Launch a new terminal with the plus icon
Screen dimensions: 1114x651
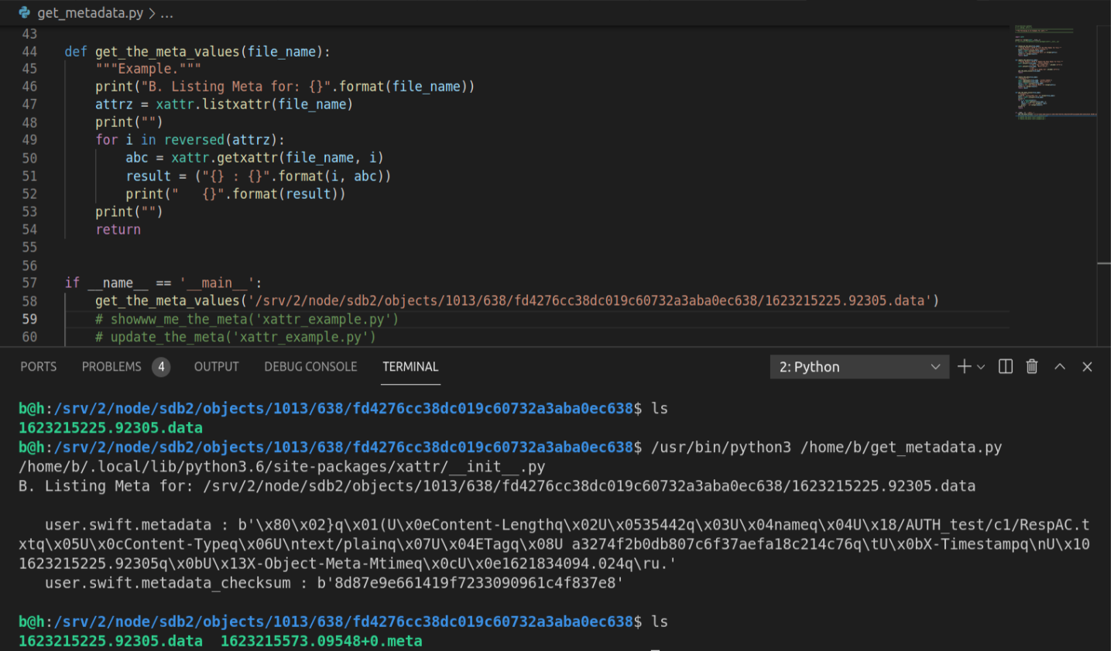pyautogui.click(x=964, y=367)
